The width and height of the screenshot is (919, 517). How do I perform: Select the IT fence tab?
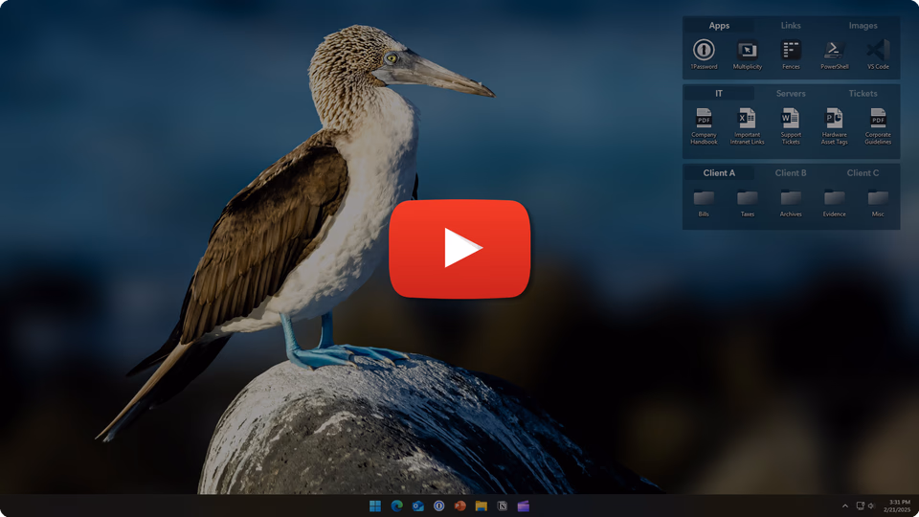[719, 93]
